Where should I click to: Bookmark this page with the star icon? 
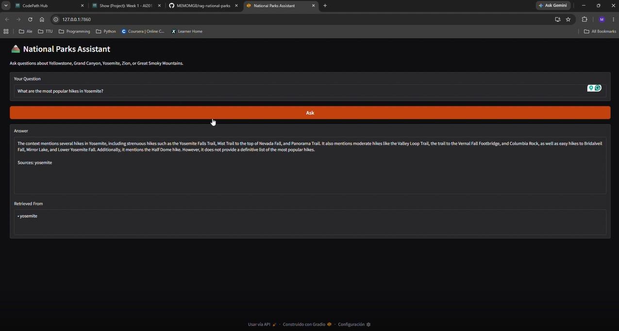568,19
